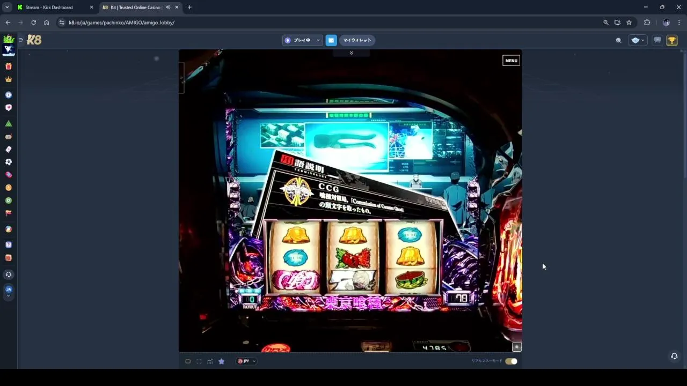687x386 pixels.
Task: Open the crown VIP icon in sidebar
Action: [9, 79]
